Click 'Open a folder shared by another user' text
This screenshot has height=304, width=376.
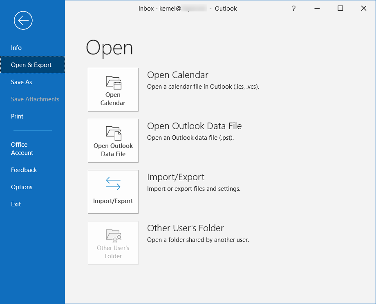[198, 240]
